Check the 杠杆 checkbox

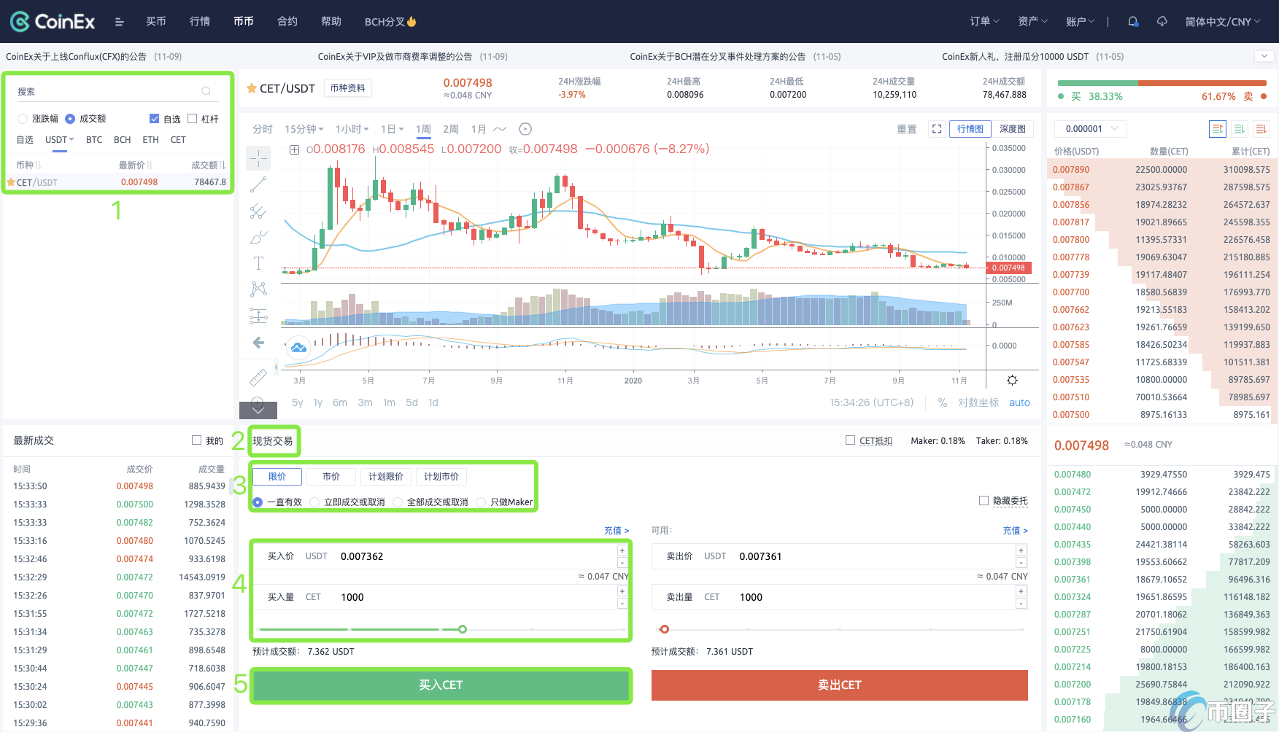[193, 119]
